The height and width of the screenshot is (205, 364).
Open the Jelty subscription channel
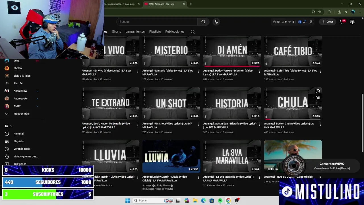[16, 61]
